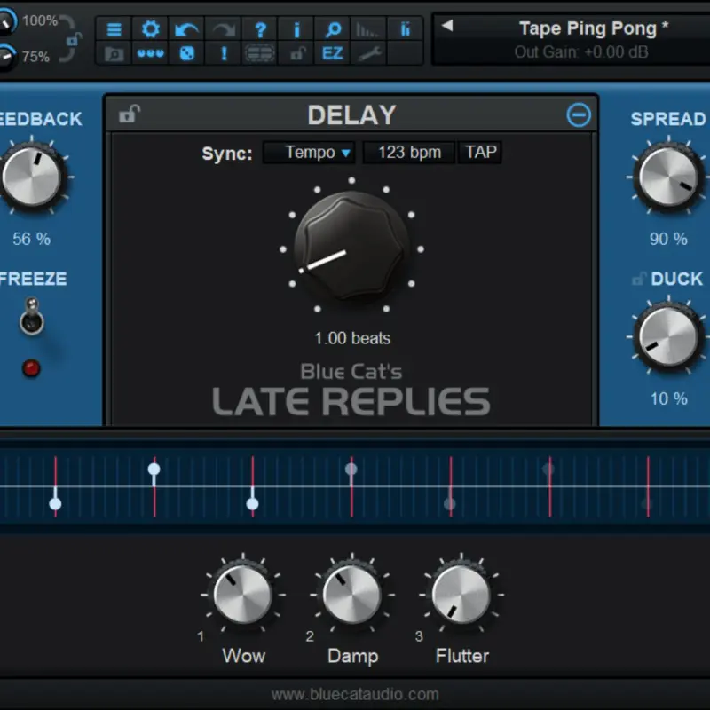Click the 123 bpm tempo field

[x=409, y=153]
